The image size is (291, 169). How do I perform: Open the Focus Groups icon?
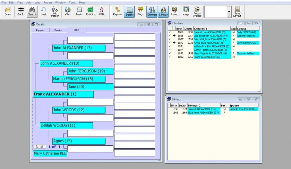[197, 12]
